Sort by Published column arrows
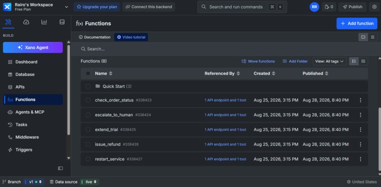This screenshot has width=381, height=187. [327, 73]
